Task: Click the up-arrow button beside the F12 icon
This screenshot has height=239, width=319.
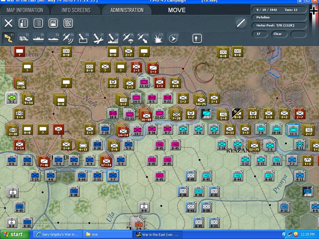Action: pos(197,38)
